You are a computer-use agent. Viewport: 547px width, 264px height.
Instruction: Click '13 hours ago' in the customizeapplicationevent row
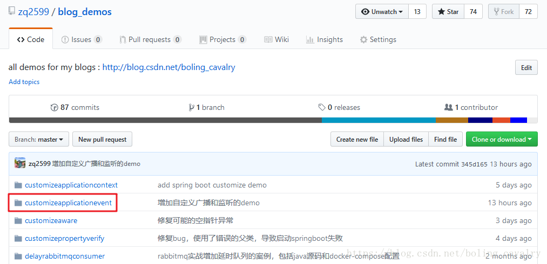pyautogui.click(x=510, y=203)
